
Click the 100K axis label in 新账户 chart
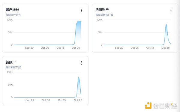[10, 72]
